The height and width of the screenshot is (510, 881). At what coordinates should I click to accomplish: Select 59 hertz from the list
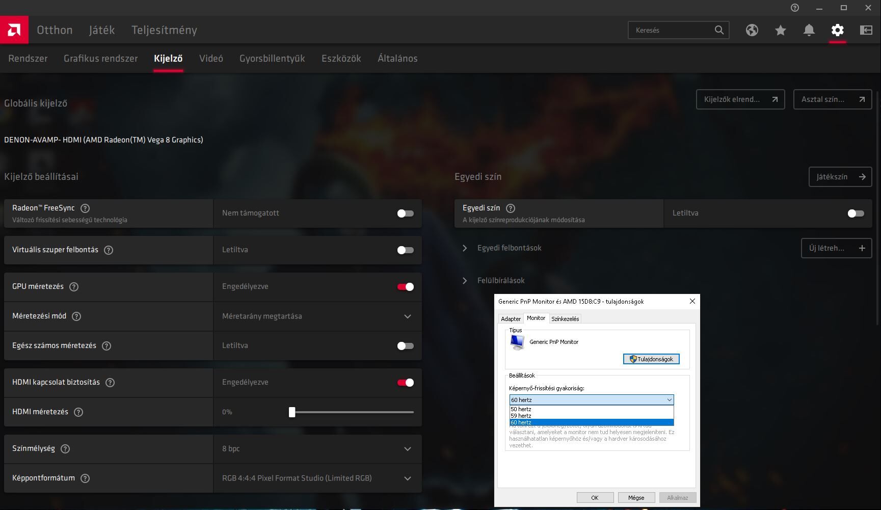tap(592, 416)
